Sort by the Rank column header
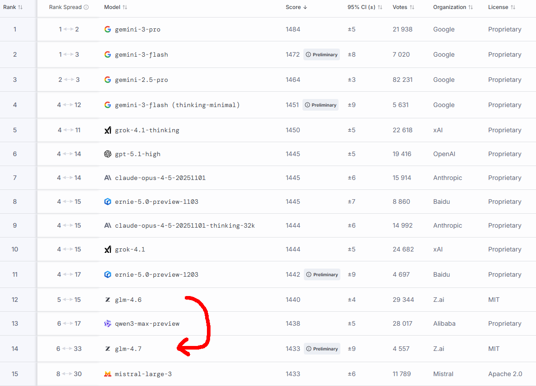The height and width of the screenshot is (386, 536). [x=13, y=7]
